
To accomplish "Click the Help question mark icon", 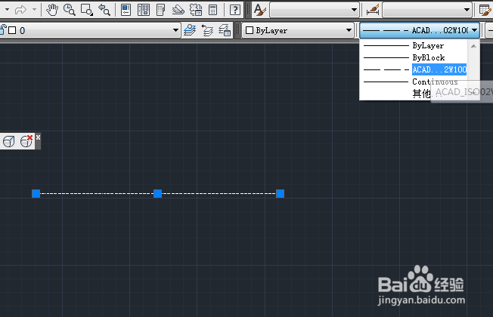I will pyautogui.click(x=235, y=10).
